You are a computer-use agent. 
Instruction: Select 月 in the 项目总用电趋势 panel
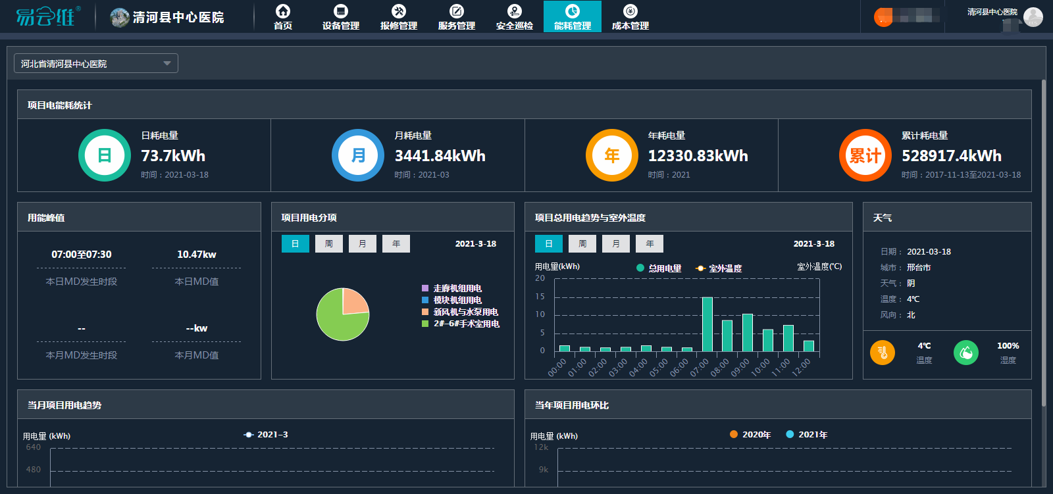tap(616, 244)
